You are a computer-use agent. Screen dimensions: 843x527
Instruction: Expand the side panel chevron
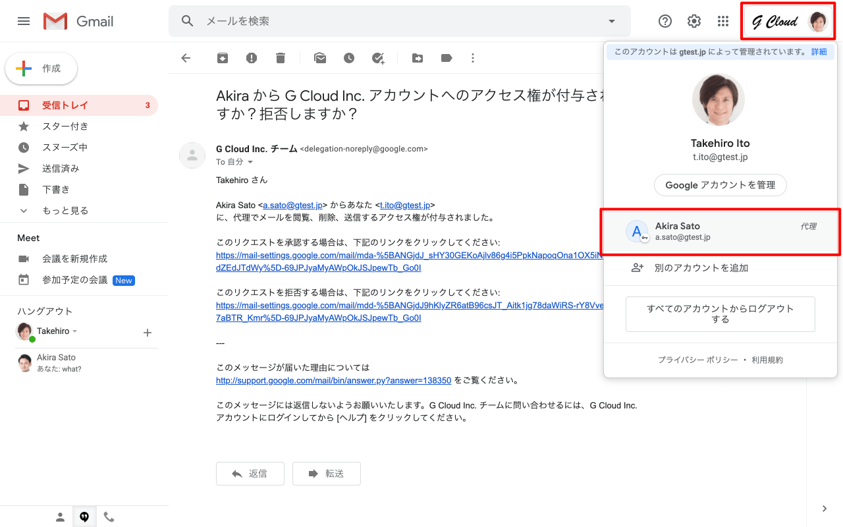(x=825, y=509)
